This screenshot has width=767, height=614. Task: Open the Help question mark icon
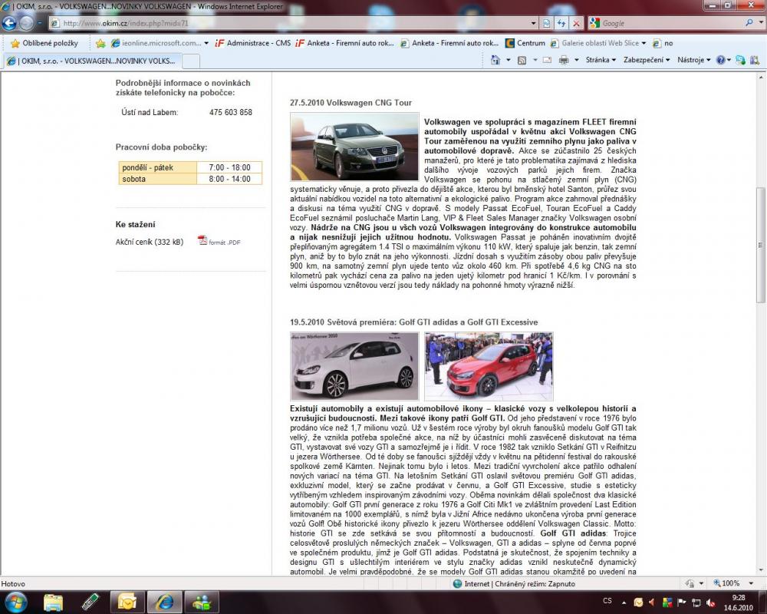click(x=720, y=60)
